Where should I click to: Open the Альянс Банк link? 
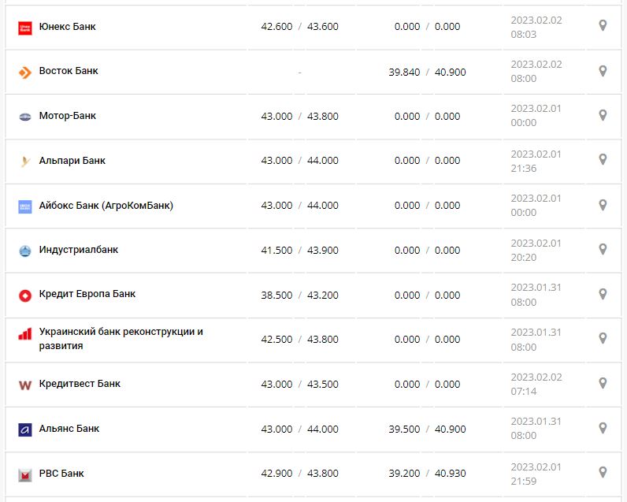tap(69, 429)
